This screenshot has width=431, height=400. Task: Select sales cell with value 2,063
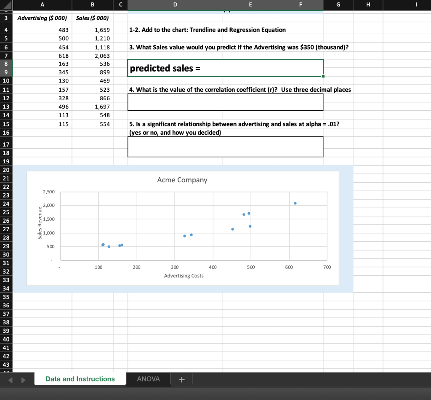pos(93,56)
